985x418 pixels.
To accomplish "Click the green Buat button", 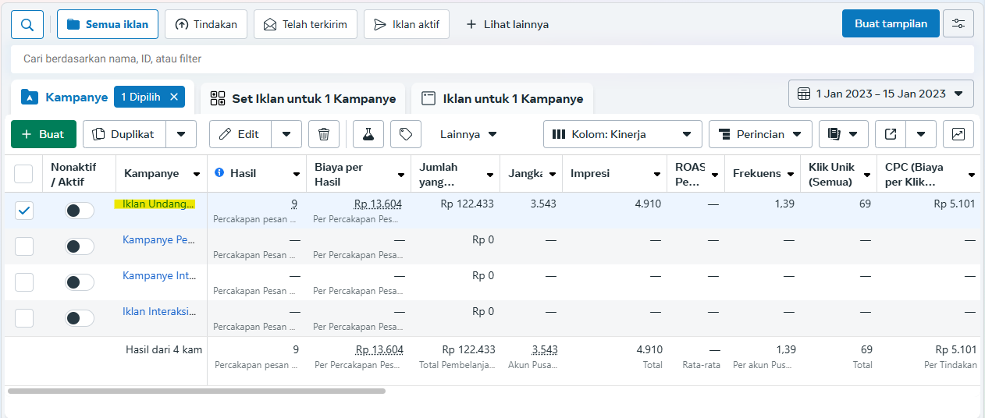I will pos(43,134).
